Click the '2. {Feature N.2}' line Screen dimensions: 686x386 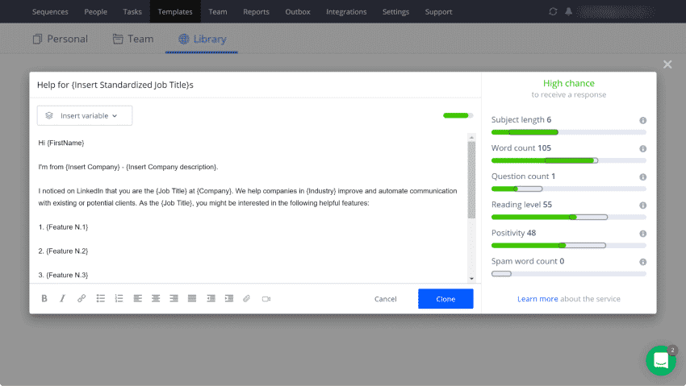tap(64, 251)
